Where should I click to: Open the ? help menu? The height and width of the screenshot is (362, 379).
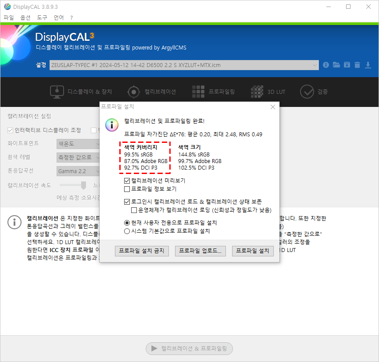[x=72, y=18]
